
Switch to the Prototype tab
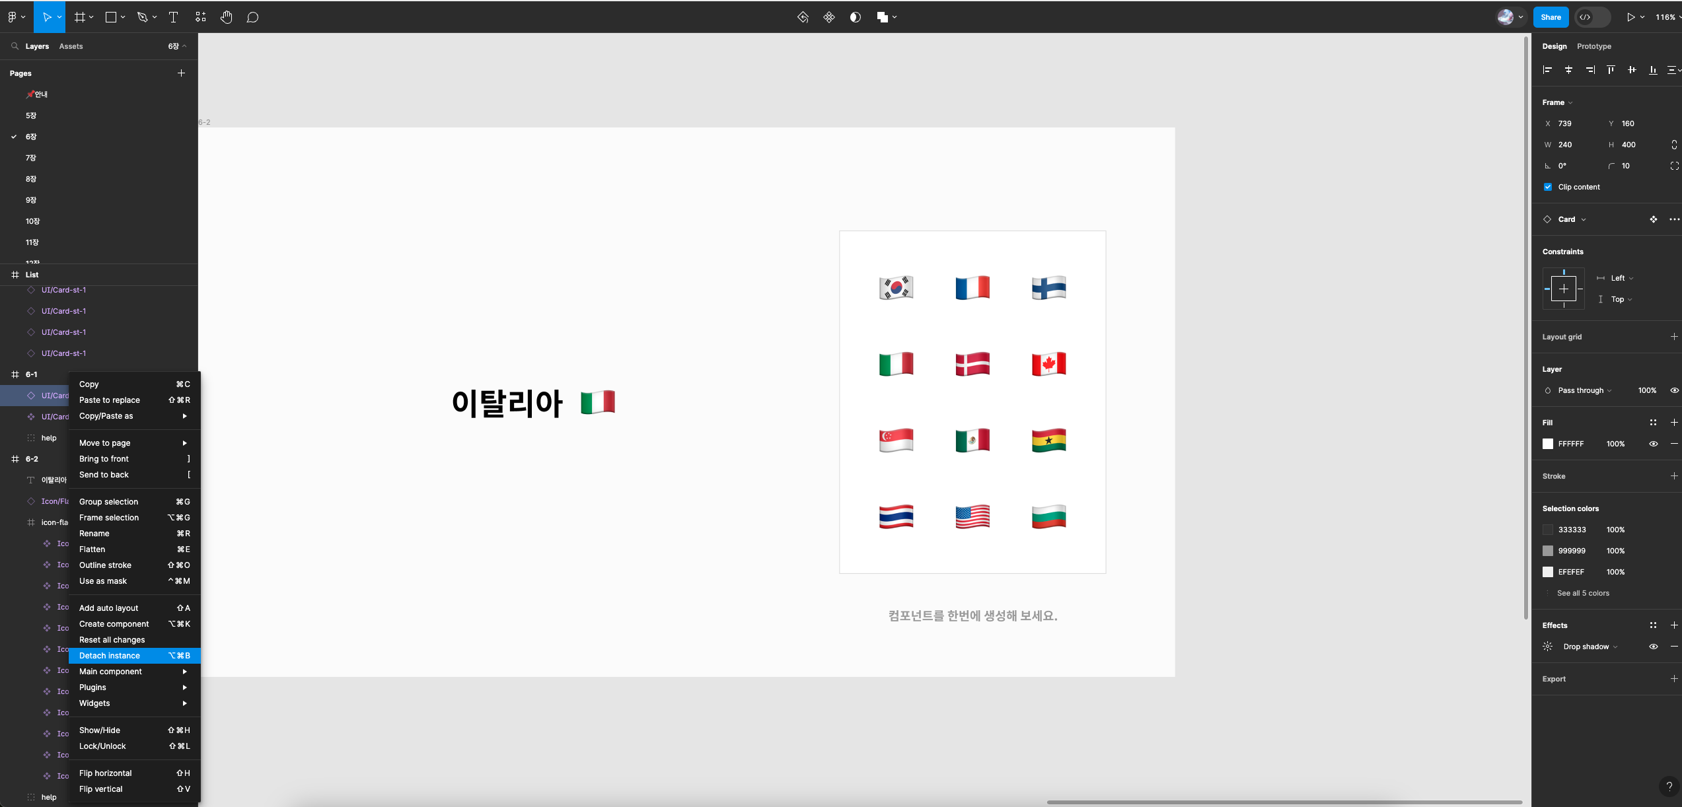[x=1593, y=46]
